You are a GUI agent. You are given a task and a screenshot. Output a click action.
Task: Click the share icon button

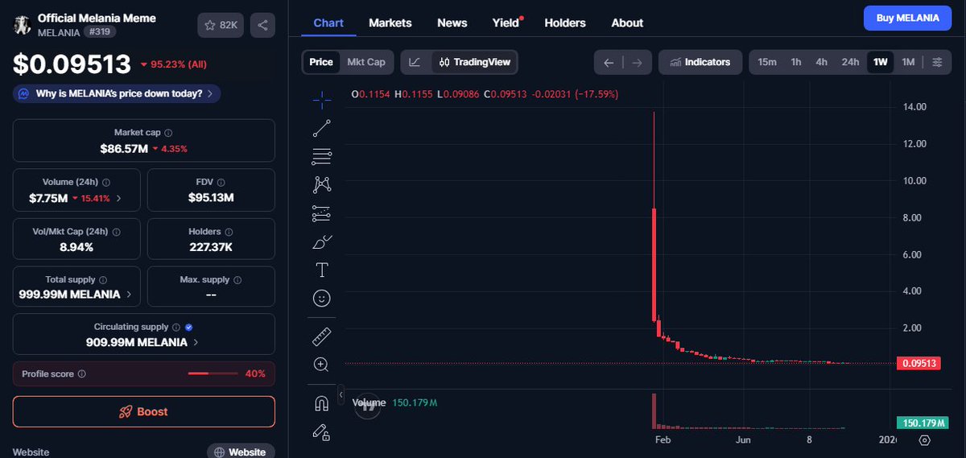click(x=262, y=25)
